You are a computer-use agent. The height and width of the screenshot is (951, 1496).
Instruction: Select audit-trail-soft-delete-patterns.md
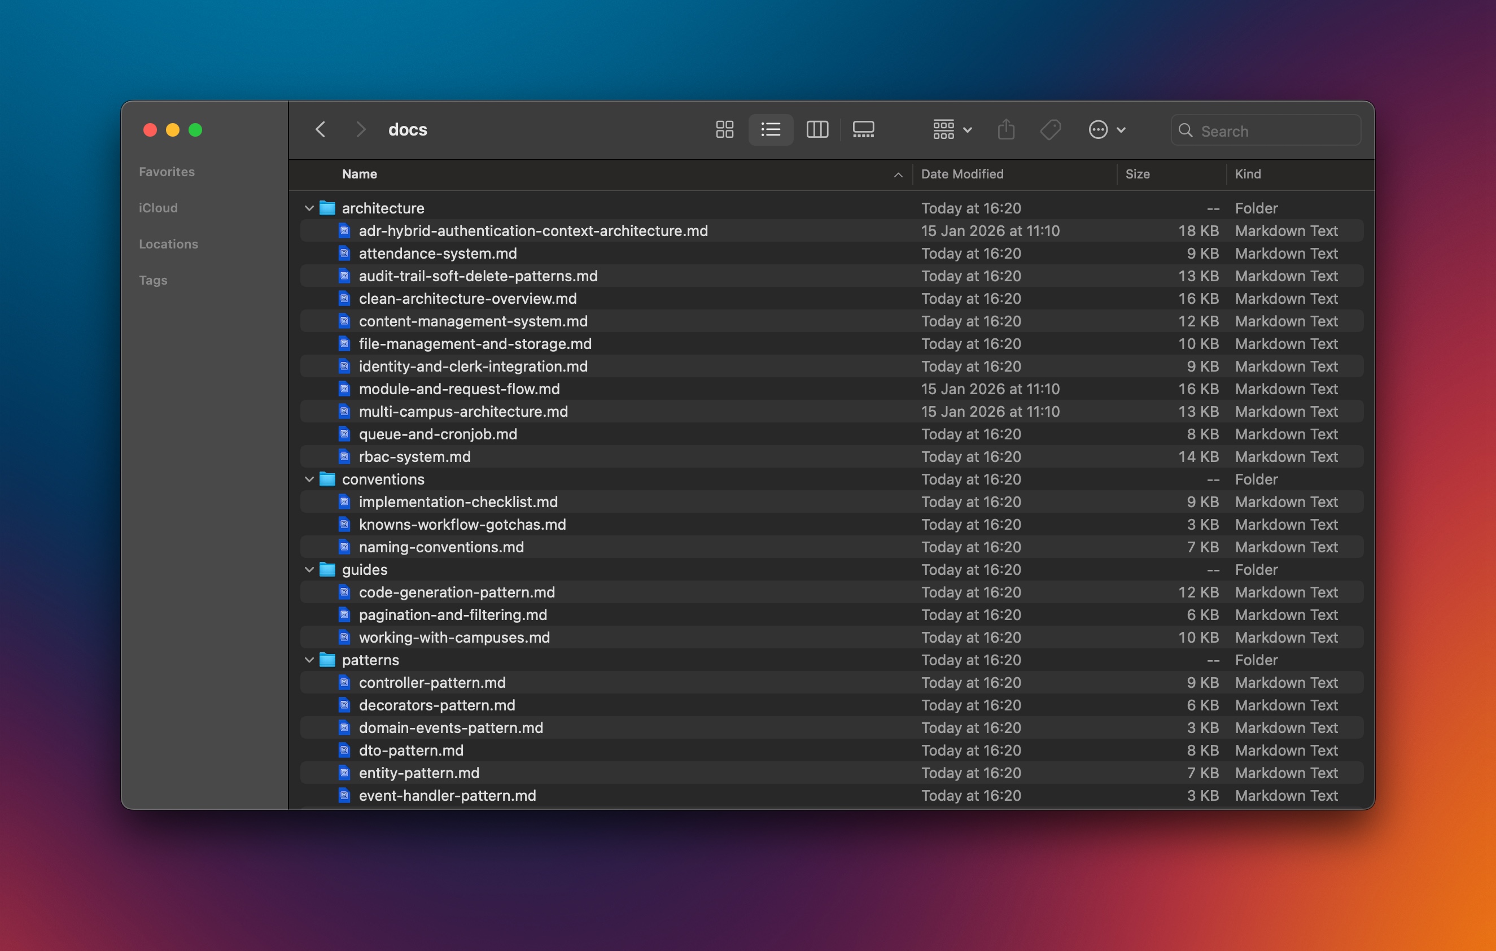[832, 276]
